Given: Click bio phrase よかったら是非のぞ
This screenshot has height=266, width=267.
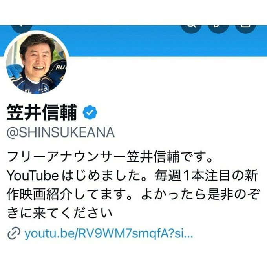Looking at the screenshot, I should point(200,194).
